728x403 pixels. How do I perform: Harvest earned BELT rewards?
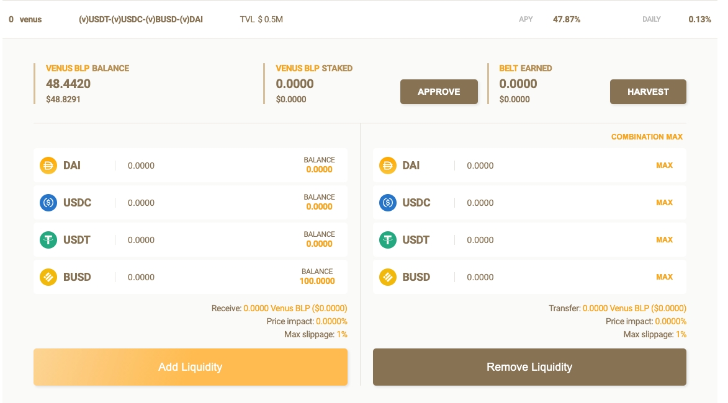click(x=648, y=92)
